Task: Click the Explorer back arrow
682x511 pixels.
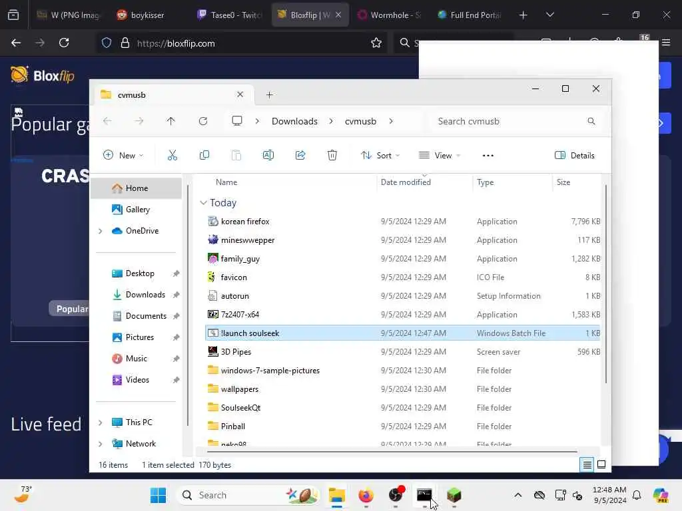Action: [107, 121]
